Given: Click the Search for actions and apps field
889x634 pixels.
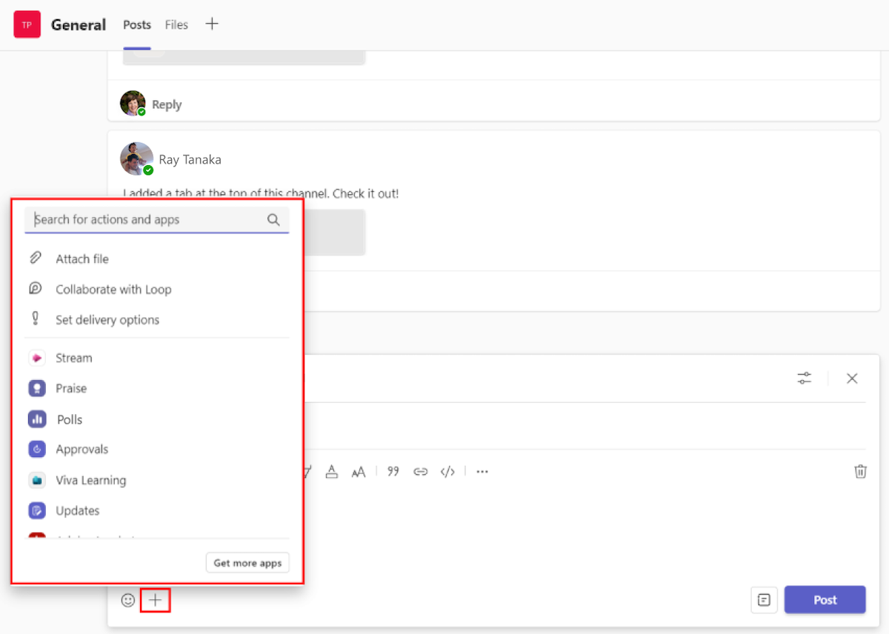Looking at the screenshot, I should (148, 219).
